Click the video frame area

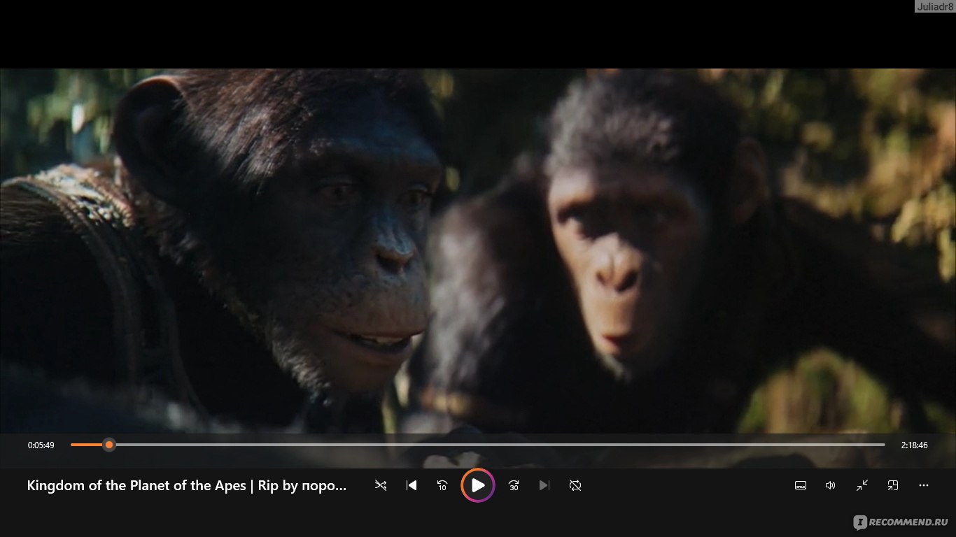tap(478, 250)
